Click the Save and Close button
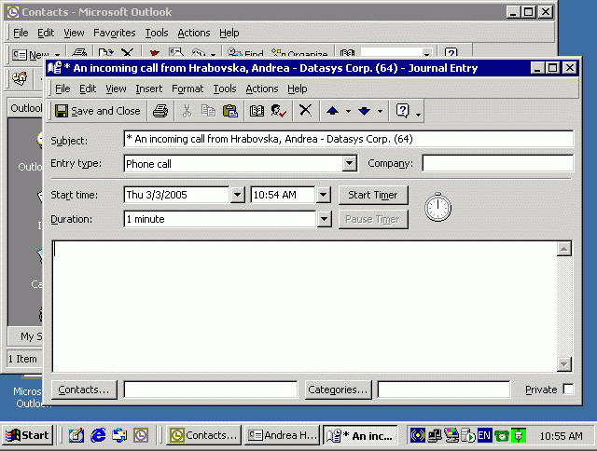Screen dimensions: 597x451 [97, 111]
